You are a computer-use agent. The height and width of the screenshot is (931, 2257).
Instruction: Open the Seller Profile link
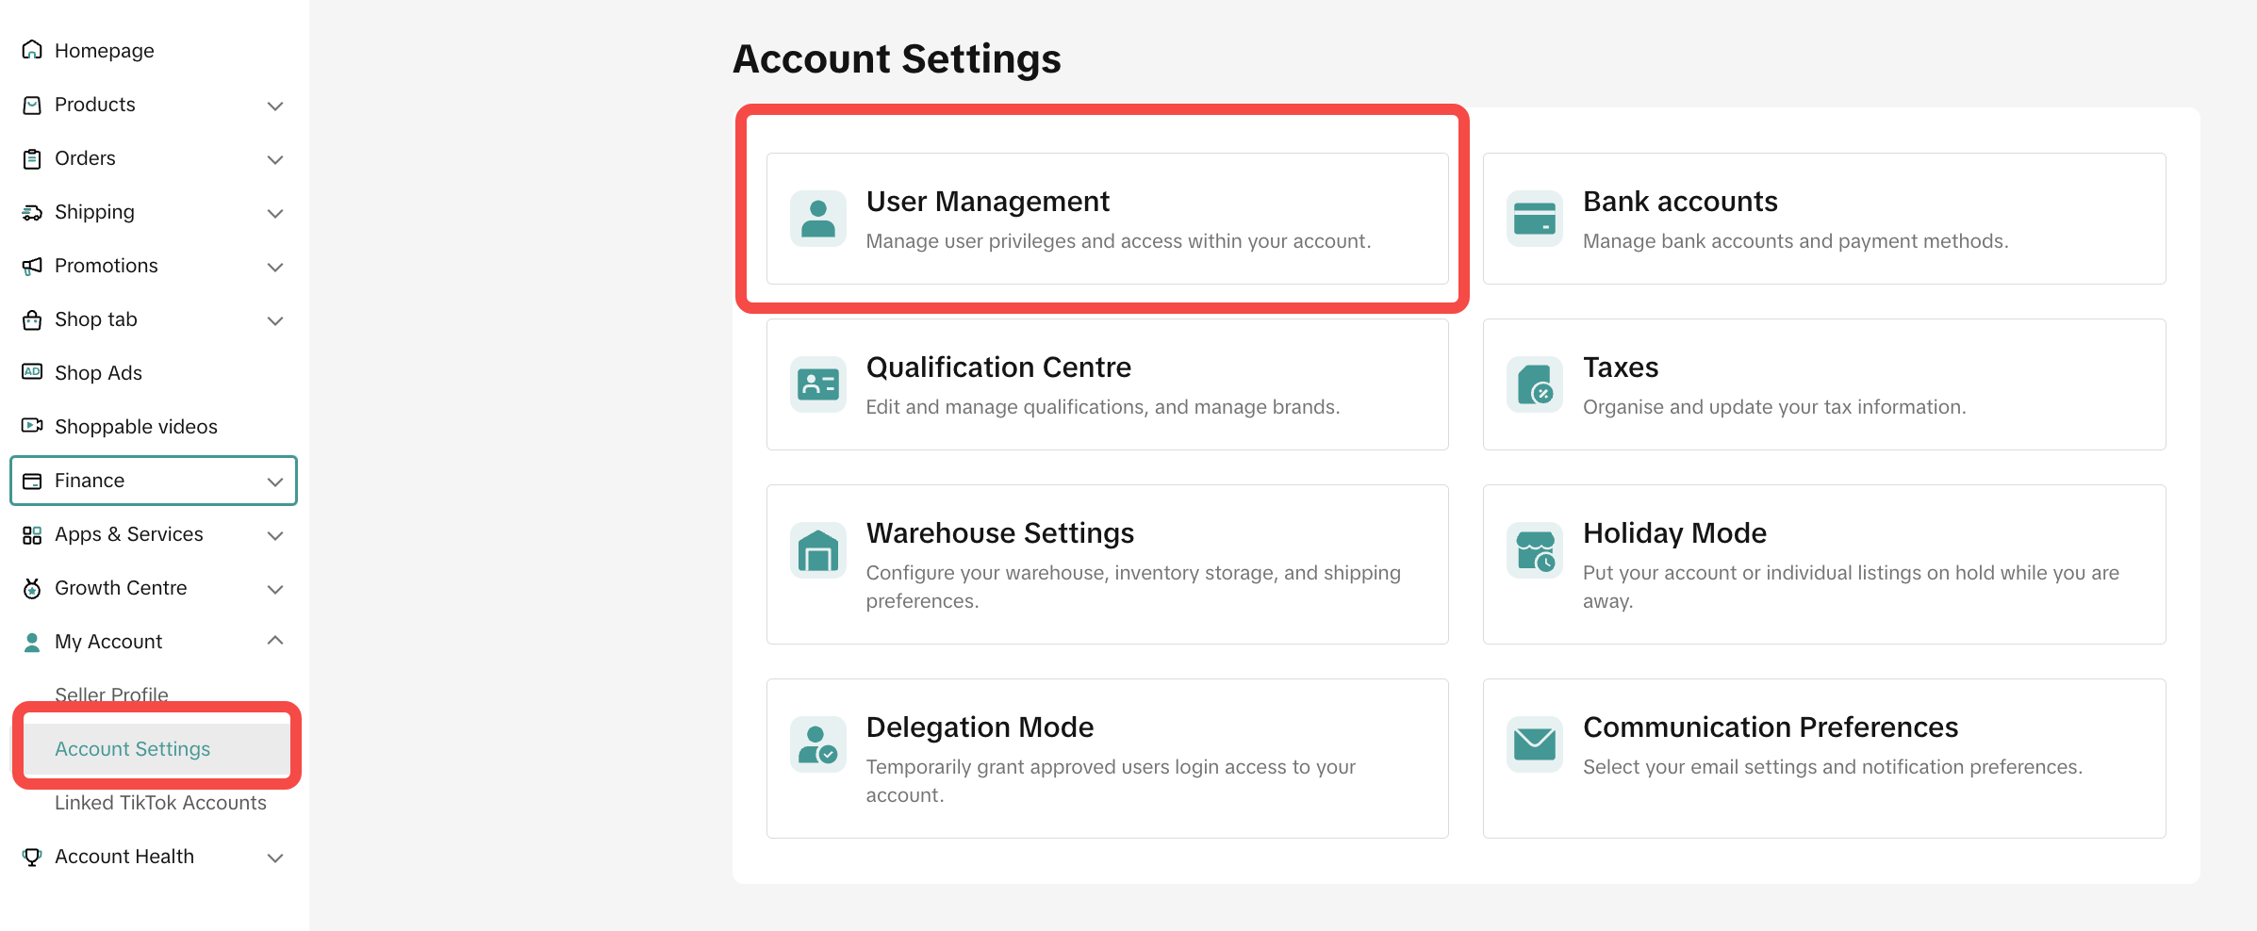[x=111, y=694]
